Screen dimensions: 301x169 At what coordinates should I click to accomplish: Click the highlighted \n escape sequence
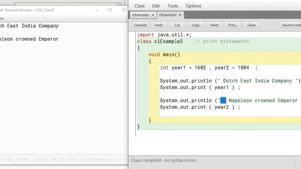coord(223,100)
